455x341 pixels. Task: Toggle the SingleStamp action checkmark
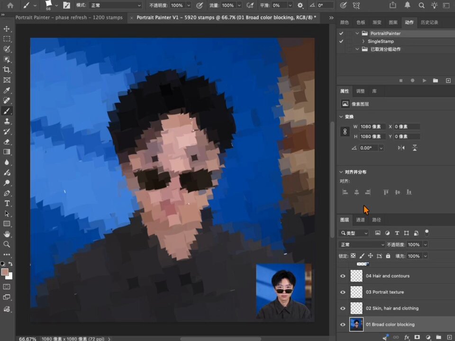point(341,41)
